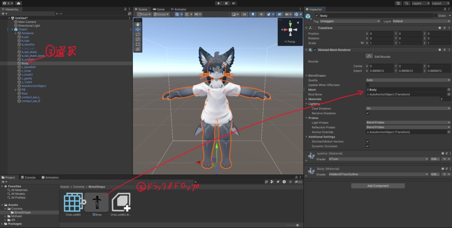Click the Add Component button

pos(378,186)
